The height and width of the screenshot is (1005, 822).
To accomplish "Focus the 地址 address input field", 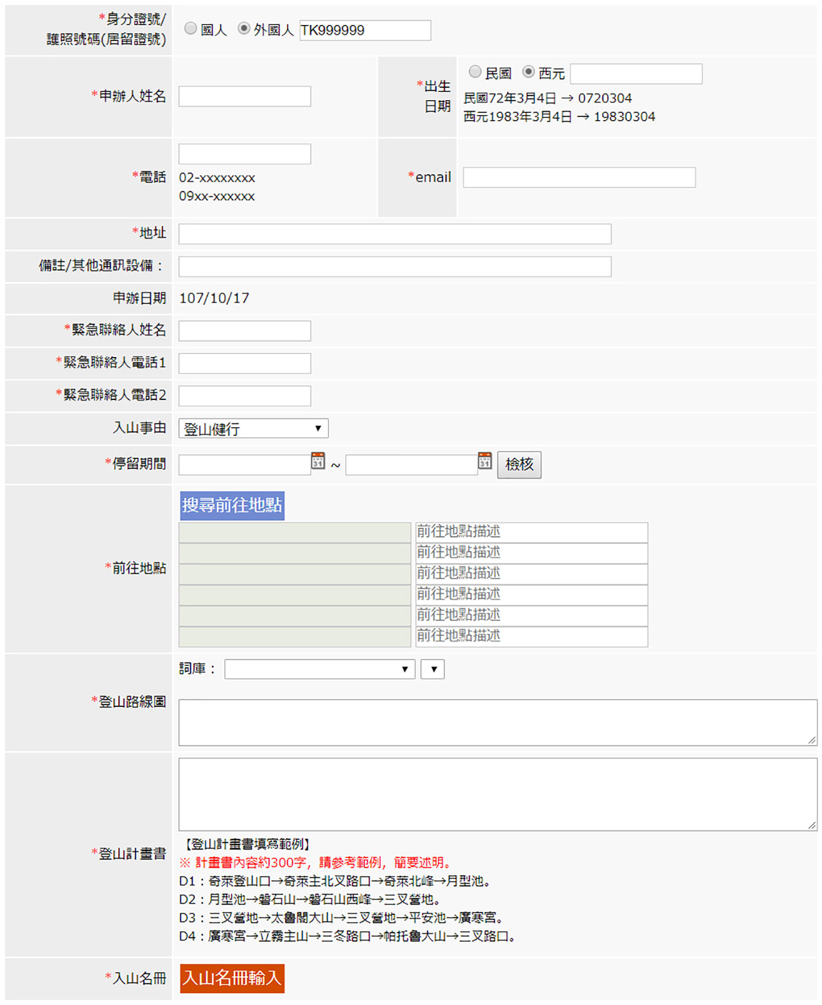I will click(x=394, y=234).
